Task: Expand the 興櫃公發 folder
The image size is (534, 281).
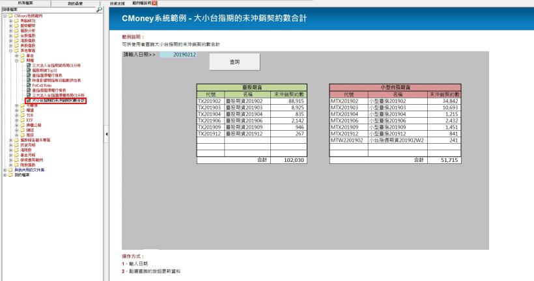Action: [17, 125]
